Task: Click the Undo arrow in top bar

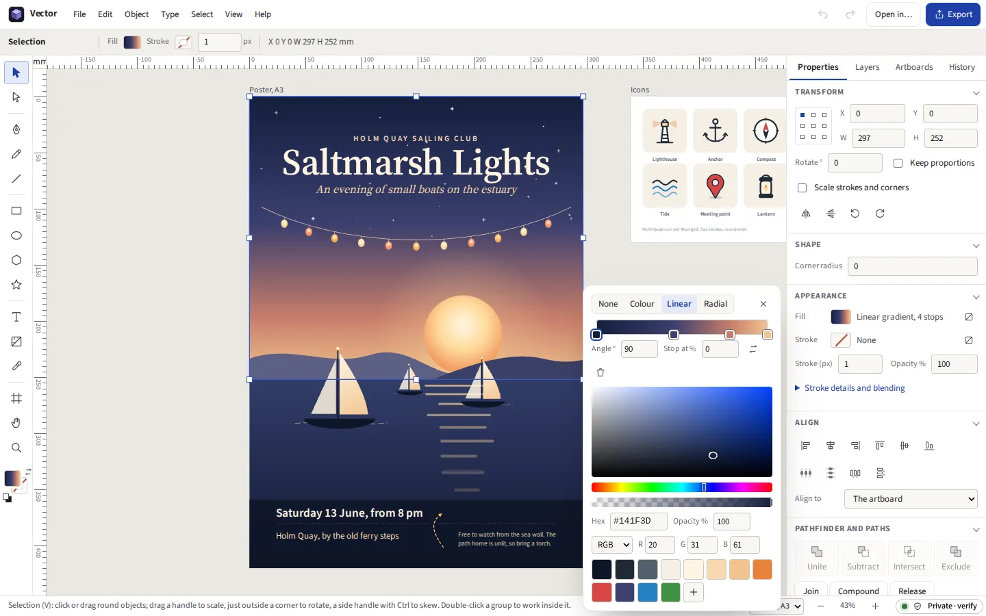Action: pyautogui.click(x=823, y=14)
